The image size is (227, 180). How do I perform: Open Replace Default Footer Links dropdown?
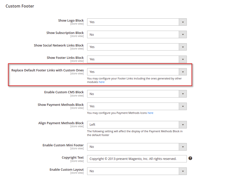[x=137, y=72]
